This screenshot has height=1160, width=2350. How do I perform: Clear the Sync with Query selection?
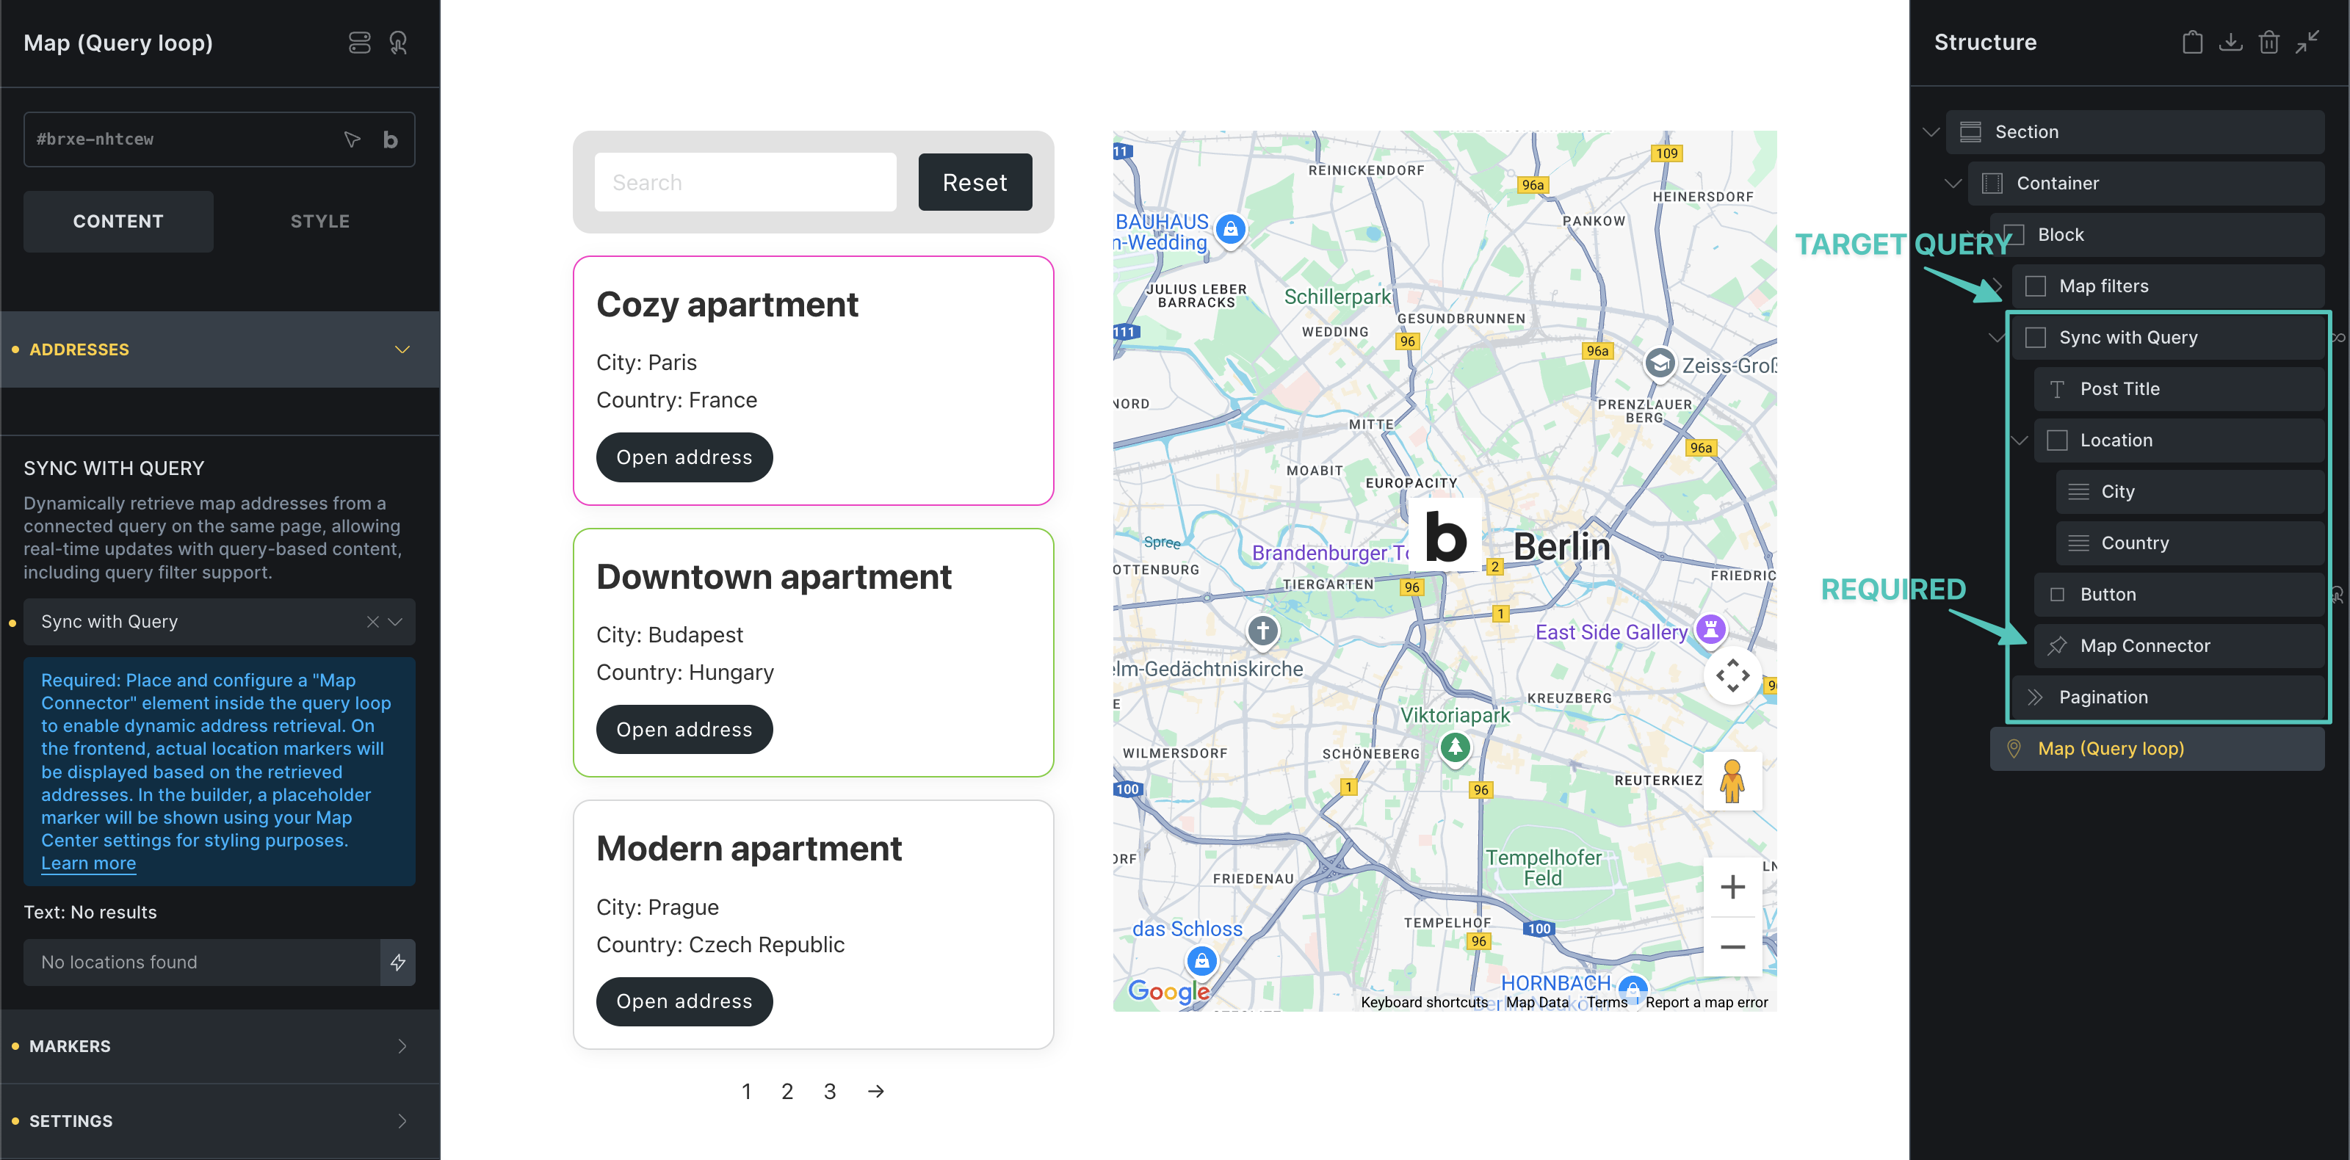coord(372,622)
